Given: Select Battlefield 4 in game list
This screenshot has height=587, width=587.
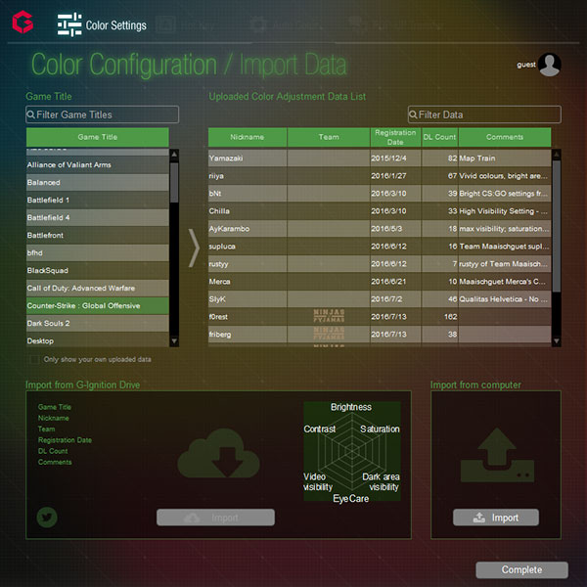Looking at the screenshot, I should click(x=98, y=217).
